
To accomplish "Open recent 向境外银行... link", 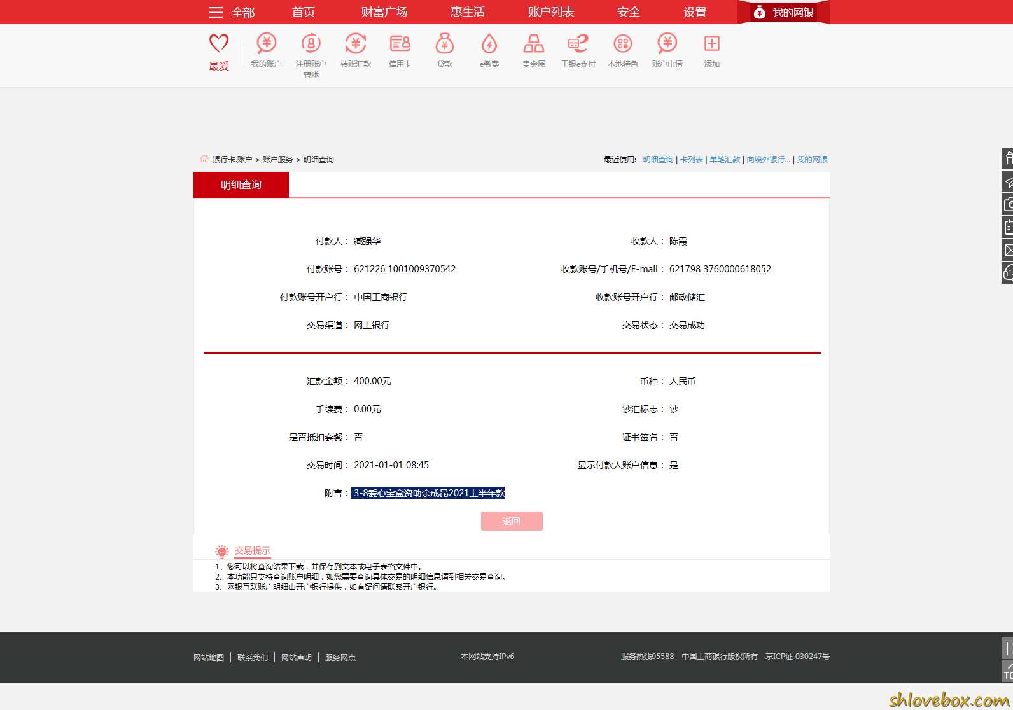I will tap(769, 160).
